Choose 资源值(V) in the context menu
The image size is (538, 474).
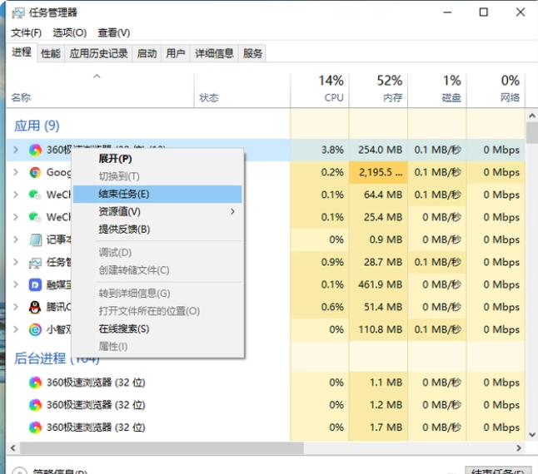(157, 212)
